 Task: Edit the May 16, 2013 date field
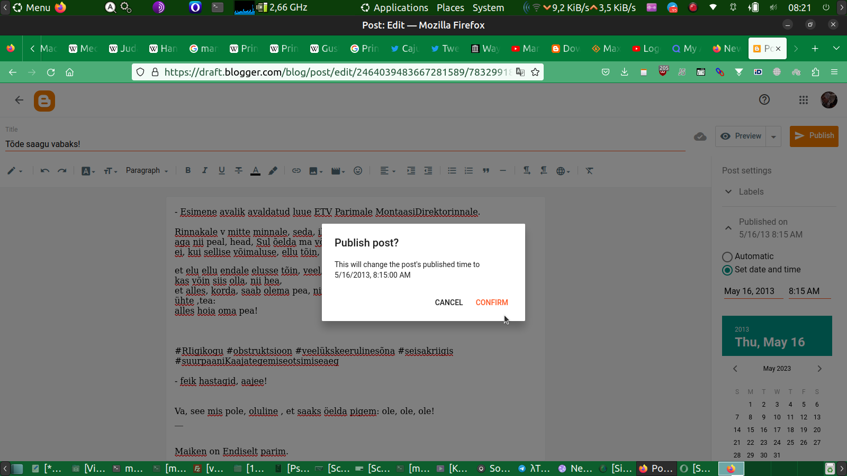(x=753, y=291)
